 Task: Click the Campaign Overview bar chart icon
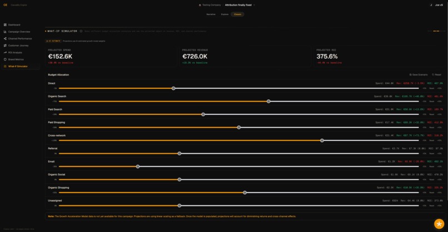(x=5, y=32)
